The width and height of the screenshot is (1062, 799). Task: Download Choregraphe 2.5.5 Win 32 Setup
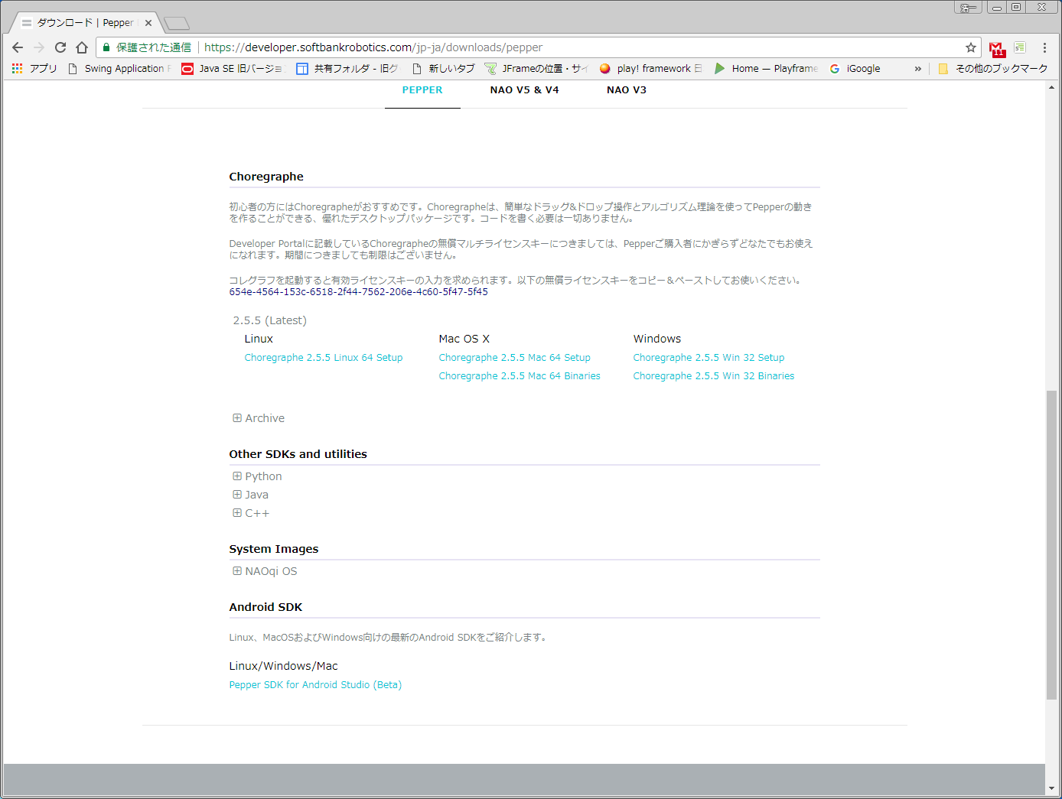(x=709, y=358)
